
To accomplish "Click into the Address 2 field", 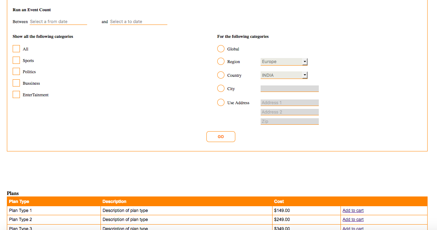I will (290, 112).
